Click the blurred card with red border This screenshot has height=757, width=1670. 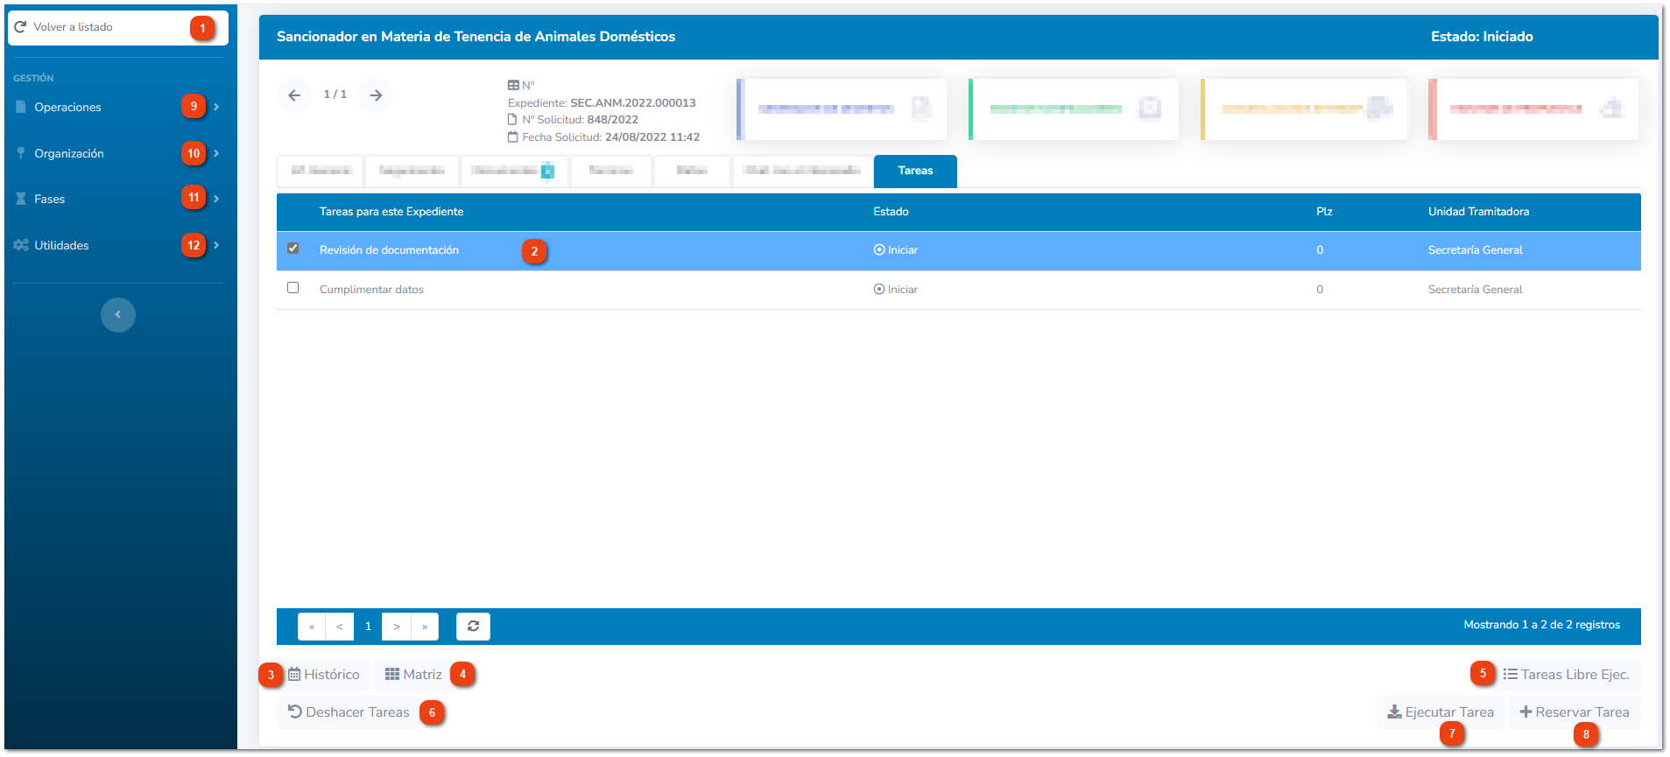(1533, 109)
